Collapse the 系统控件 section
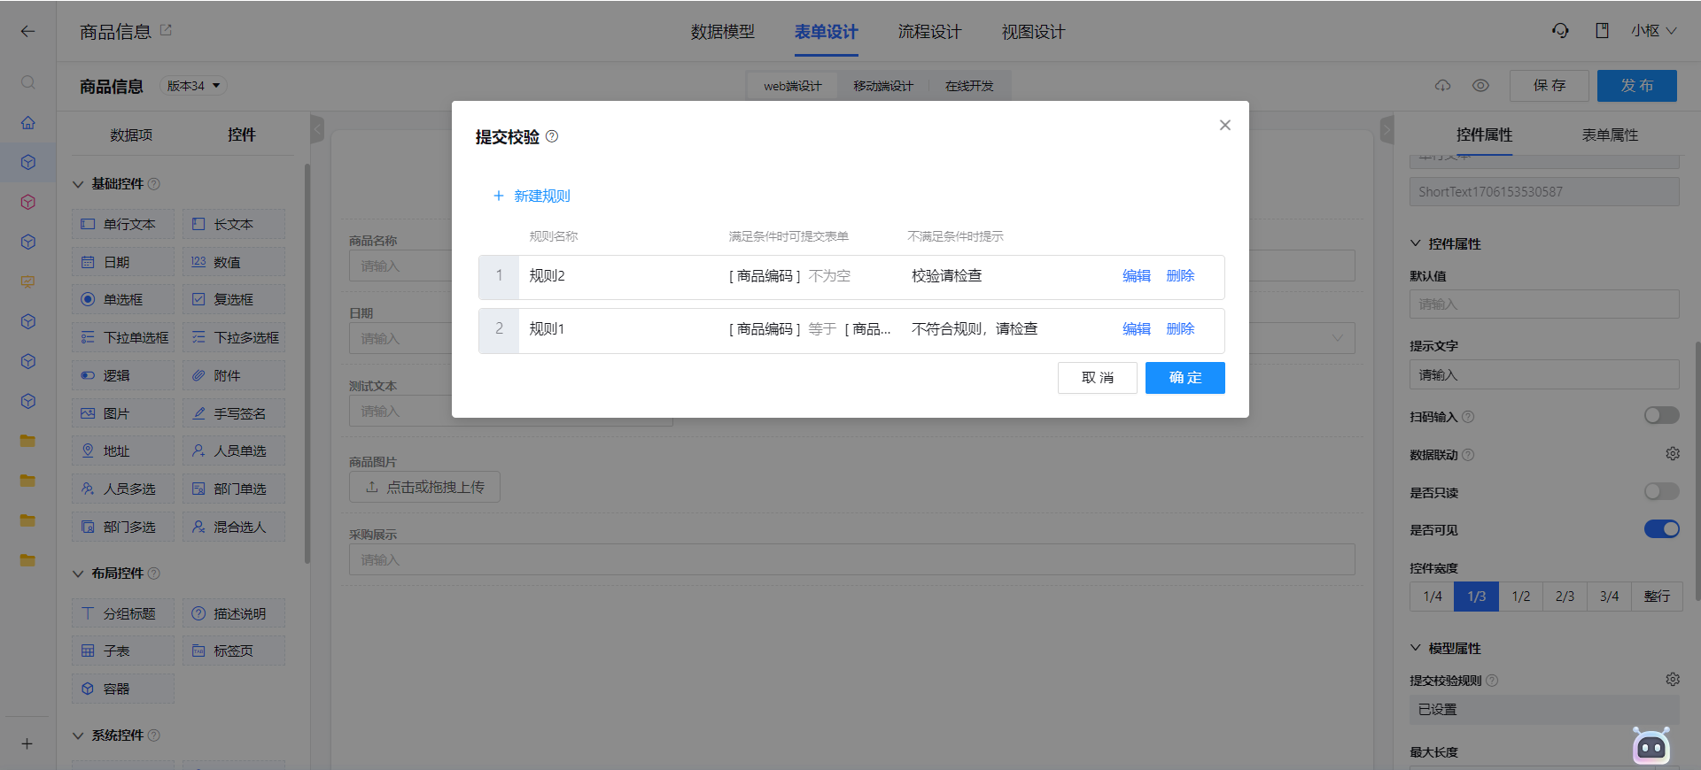Screen dimensions: 1701x770 click(x=78, y=735)
